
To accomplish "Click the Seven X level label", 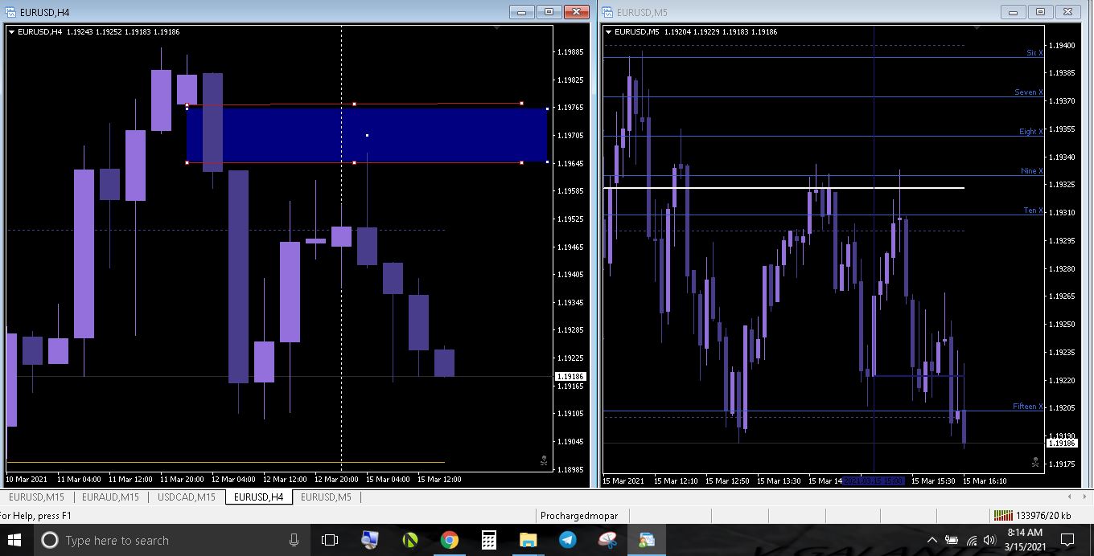I will tap(1028, 92).
